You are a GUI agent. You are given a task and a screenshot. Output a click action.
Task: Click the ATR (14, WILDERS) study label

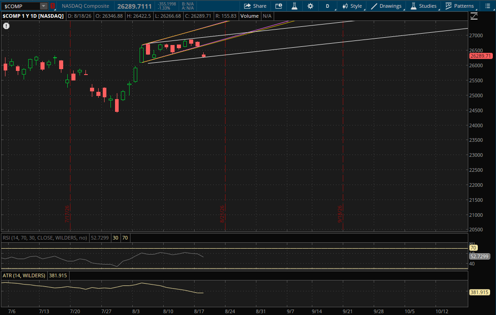point(24,275)
